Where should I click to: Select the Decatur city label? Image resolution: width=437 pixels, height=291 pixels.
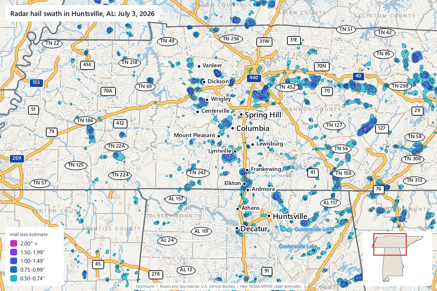coord(254,229)
